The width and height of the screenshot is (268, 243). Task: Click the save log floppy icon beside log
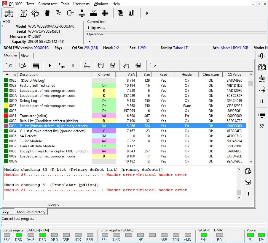[x=248, y=182]
